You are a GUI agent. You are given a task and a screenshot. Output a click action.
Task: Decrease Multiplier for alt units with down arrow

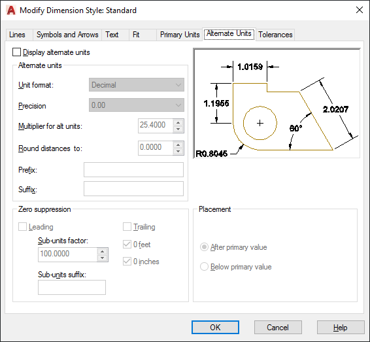click(178, 129)
